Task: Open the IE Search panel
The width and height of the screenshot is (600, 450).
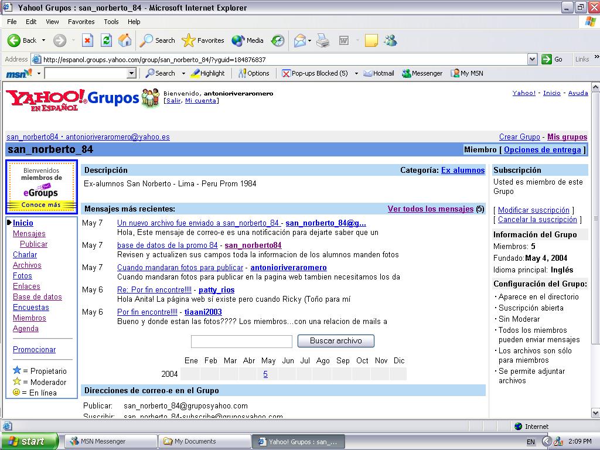Action: (157, 40)
